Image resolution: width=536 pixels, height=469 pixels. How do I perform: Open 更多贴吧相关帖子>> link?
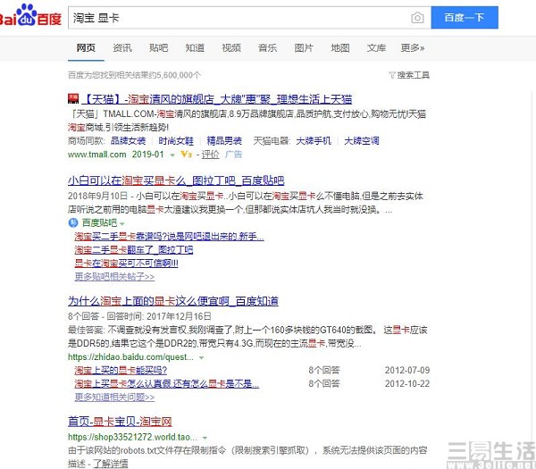(114, 277)
